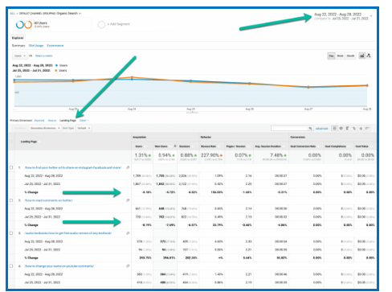Go back to ALL in breadcrumb
This screenshot has width=392, height=292.
12,13
